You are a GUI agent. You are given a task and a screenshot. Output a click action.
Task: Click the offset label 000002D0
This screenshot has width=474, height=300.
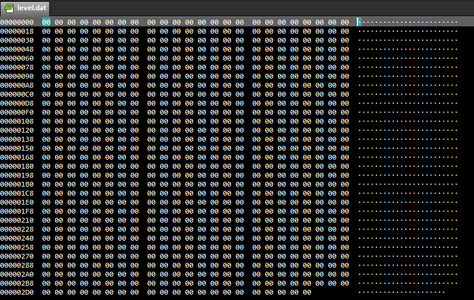pos(17,292)
